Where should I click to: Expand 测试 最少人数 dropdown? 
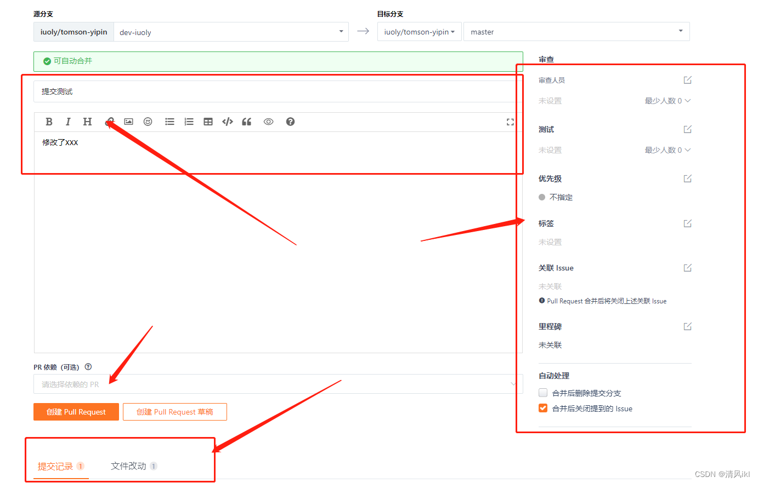tap(668, 150)
